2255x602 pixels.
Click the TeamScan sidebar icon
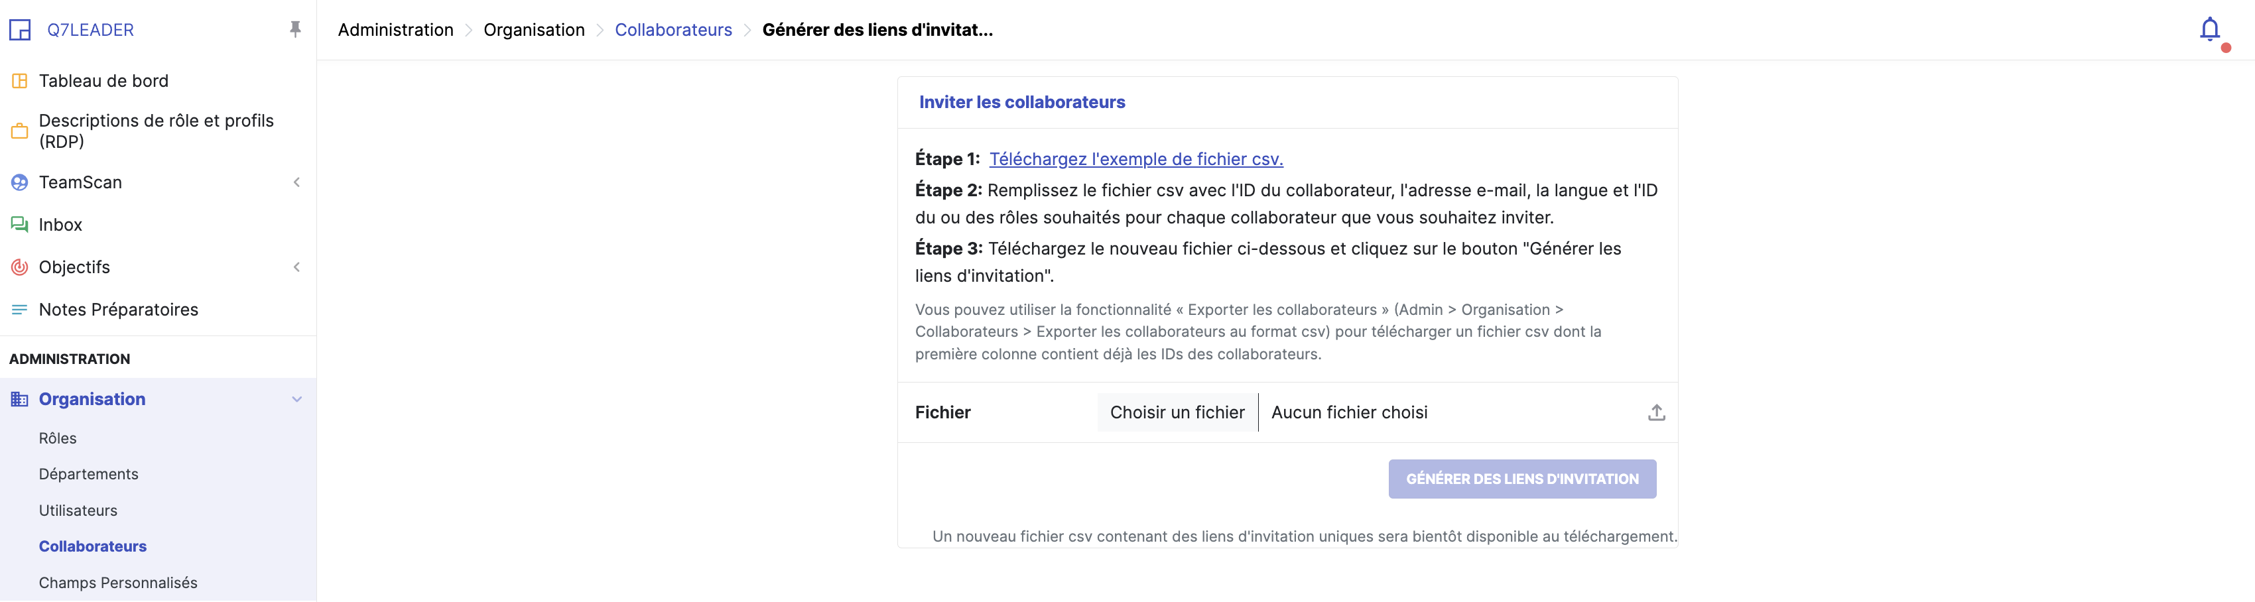19,183
